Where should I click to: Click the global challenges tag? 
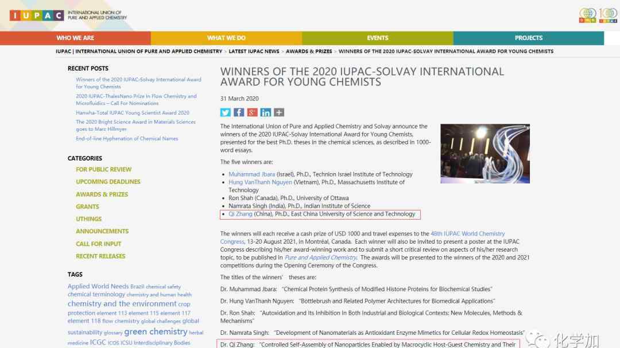161,321
